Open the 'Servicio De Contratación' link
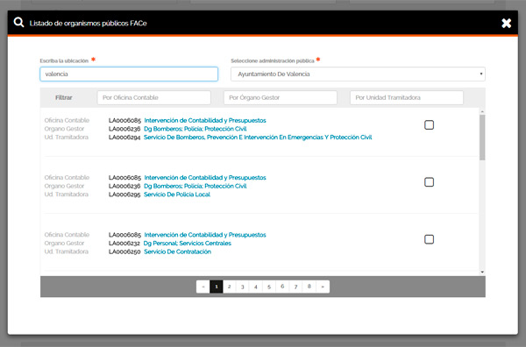This screenshot has width=526, height=347. (x=177, y=251)
